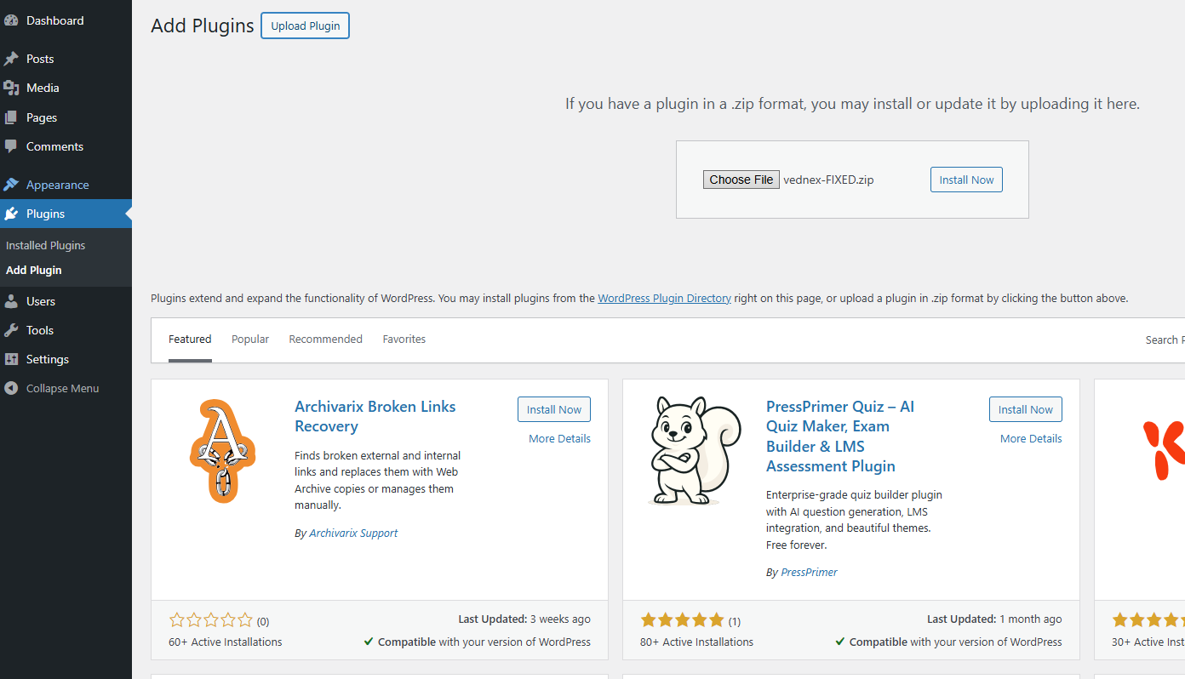Open Comments in the admin sidebar
Viewport: 1185px width, 679px height.
point(66,146)
